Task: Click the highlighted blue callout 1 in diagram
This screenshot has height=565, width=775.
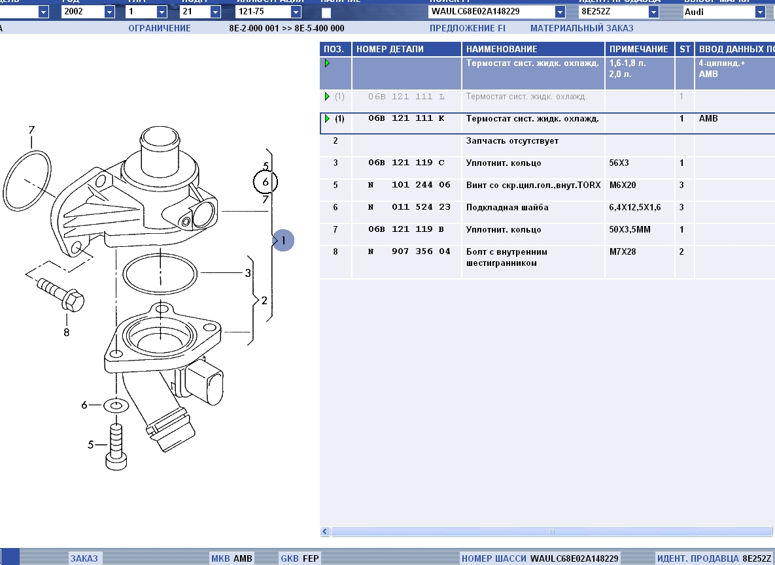Action: (x=284, y=240)
